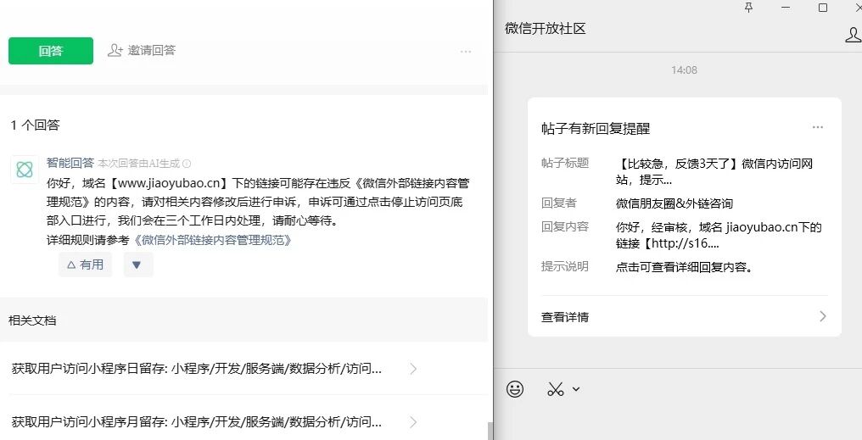Click 查看详情 on the notification card
Viewport: 862px width, 440px height.
pyautogui.click(x=565, y=317)
